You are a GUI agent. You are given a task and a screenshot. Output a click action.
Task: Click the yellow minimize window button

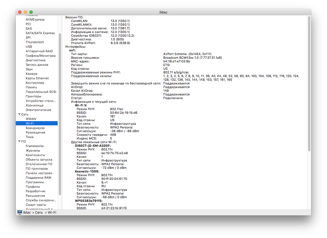25,12
